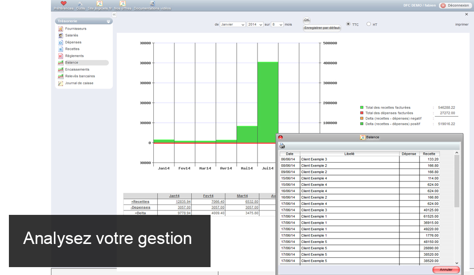
Task: Open Recettes sidebar entry
Action: pos(72,49)
